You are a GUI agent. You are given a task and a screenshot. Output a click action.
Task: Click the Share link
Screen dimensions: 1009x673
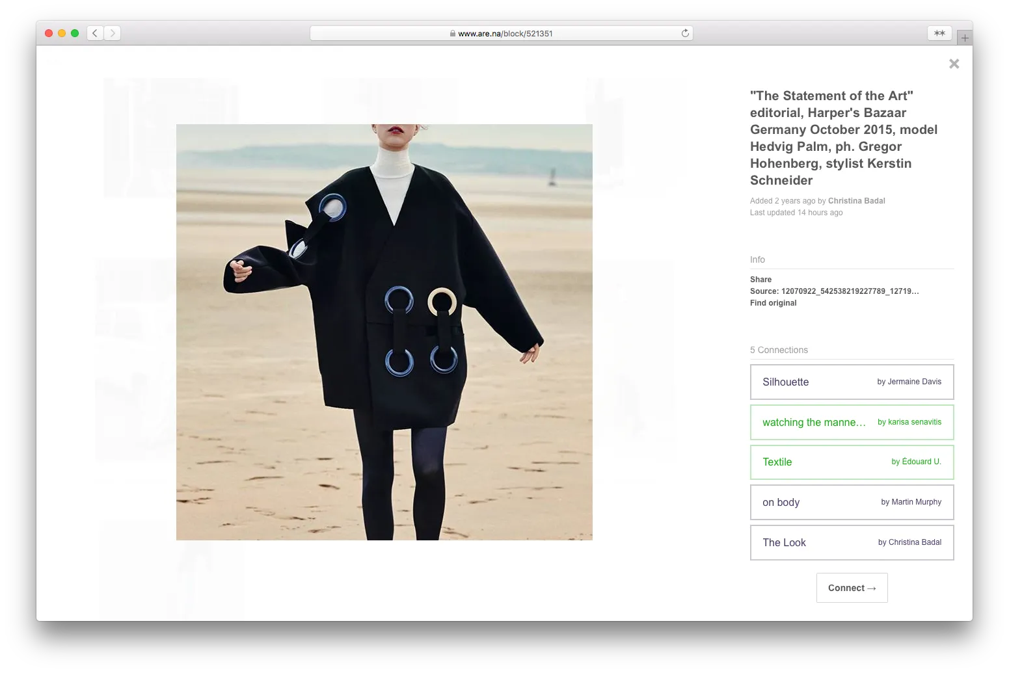click(x=760, y=280)
